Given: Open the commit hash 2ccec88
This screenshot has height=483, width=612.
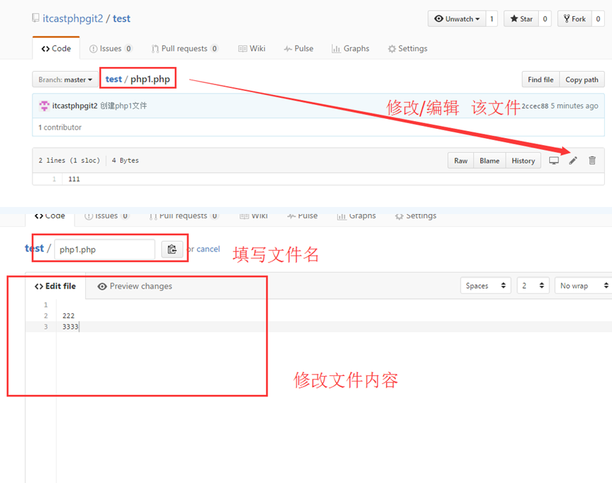Looking at the screenshot, I should click(535, 106).
